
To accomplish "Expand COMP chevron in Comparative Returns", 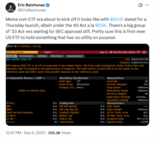I will [44, 78].
